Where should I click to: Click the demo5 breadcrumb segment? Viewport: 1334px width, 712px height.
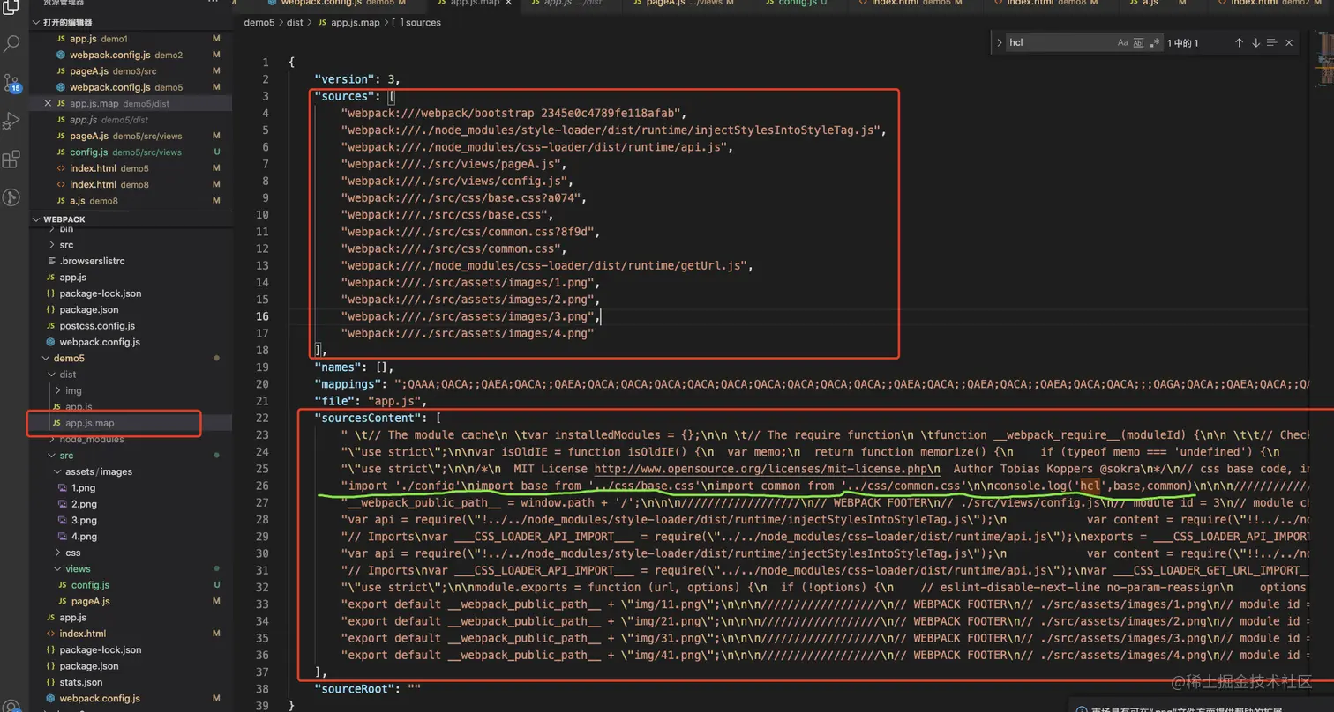point(258,22)
